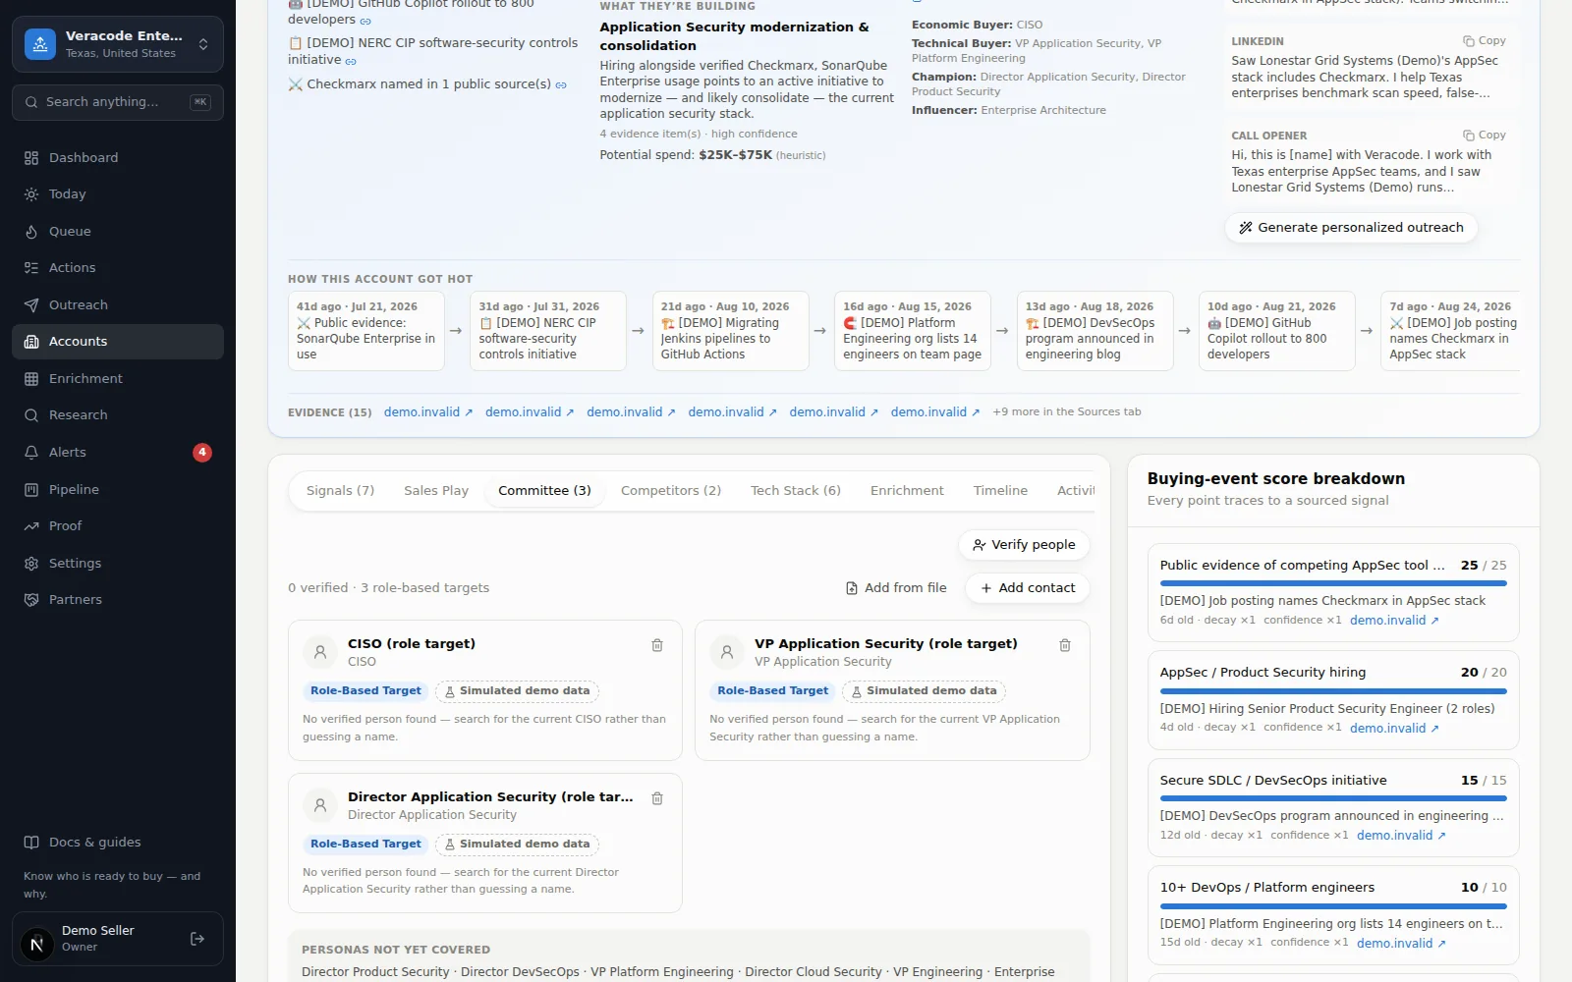
Task: Open demo.invalid link under Hiring Senior Product Security Engineer
Action: [x=1394, y=729]
